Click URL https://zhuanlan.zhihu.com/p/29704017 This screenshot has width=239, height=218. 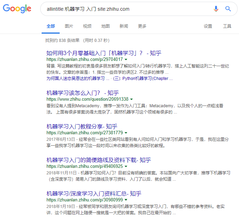click(x=85, y=59)
